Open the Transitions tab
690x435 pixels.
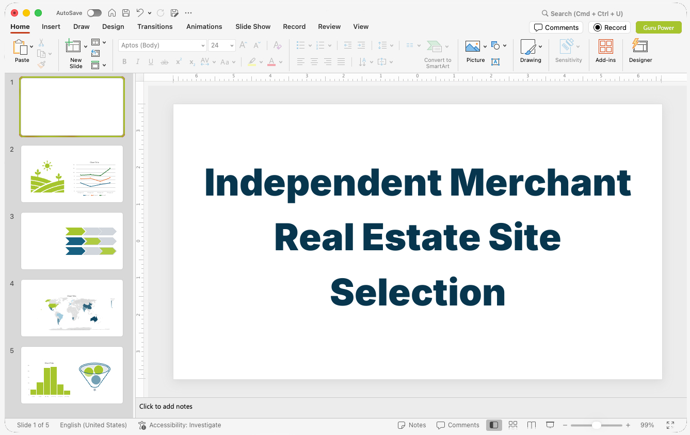[155, 26]
